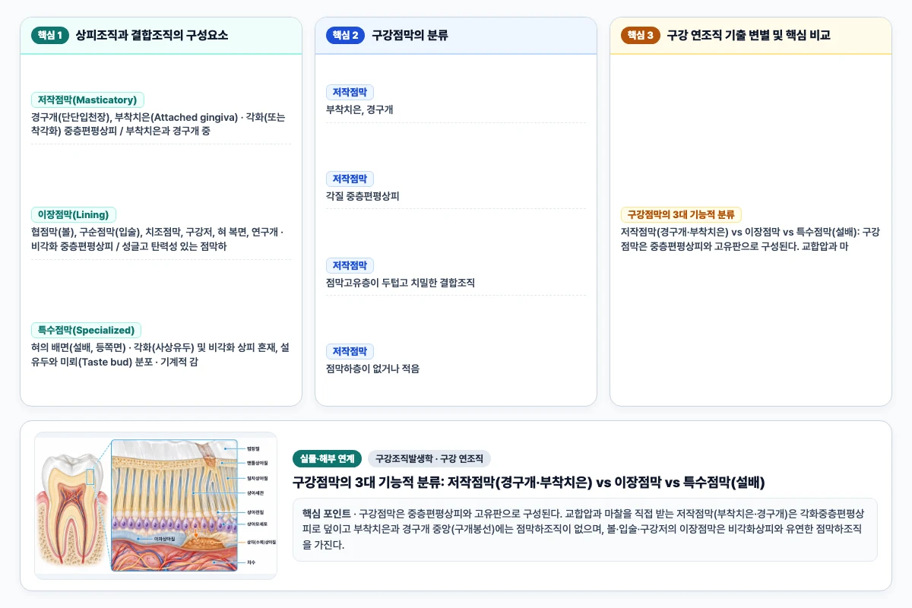Viewport: 912px width, 608px height.
Task: Select the text starting 혀의 배면(설배, 등쪽면)
Action: 160,354
